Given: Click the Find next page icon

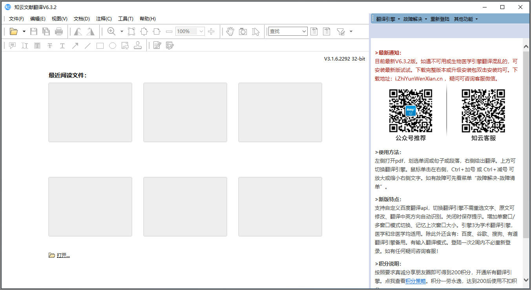Looking at the screenshot, I should click(x=327, y=31).
